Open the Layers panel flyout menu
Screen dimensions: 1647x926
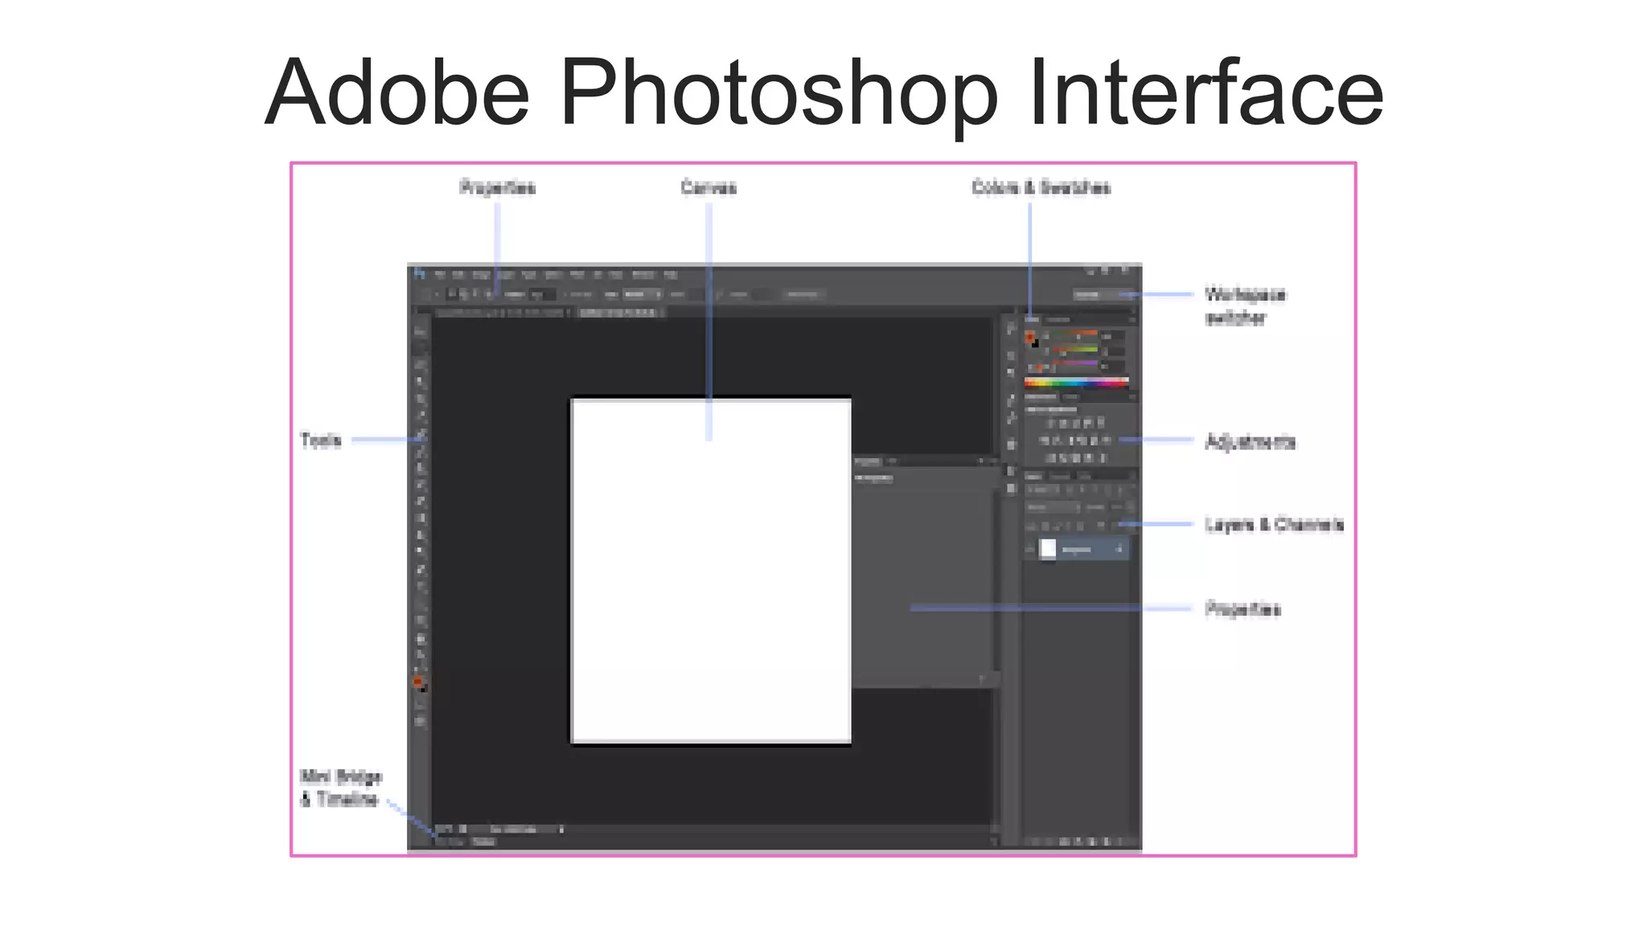coord(1132,476)
